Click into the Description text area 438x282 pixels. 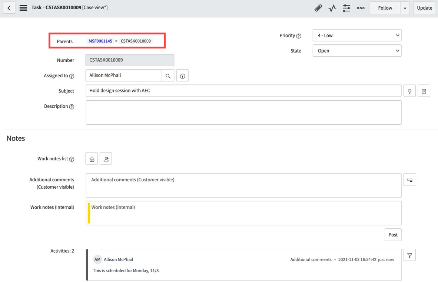click(x=243, y=113)
